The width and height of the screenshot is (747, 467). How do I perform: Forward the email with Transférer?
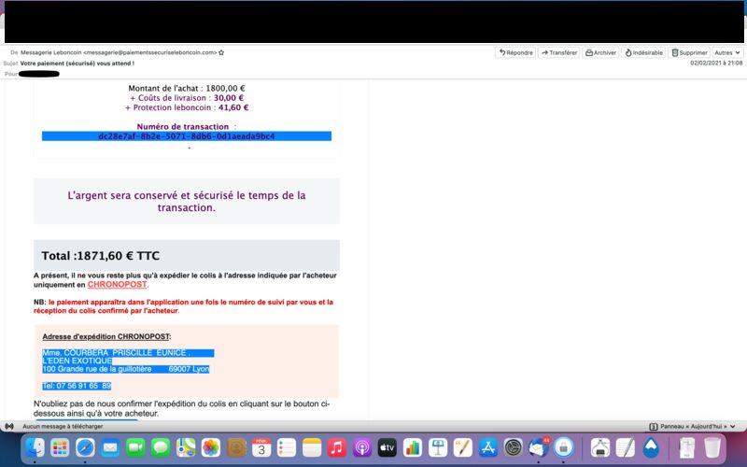(x=558, y=52)
